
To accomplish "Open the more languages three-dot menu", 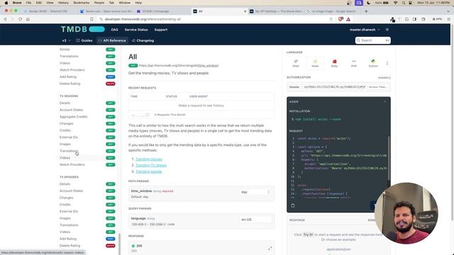I will pyautogui.click(x=387, y=63).
